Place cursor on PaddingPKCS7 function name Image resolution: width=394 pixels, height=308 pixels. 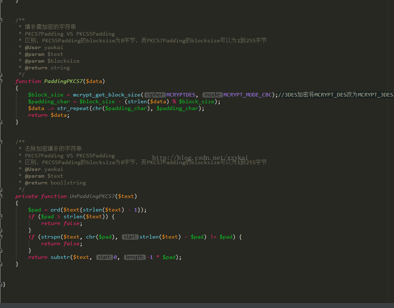(63, 81)
